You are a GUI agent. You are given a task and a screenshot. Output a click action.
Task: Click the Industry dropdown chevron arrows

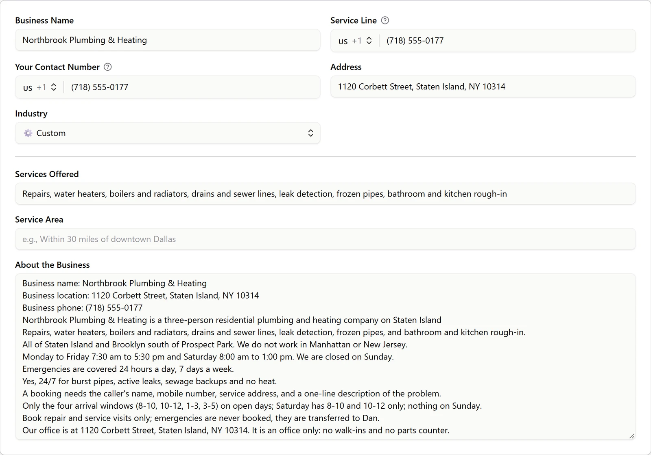[310, 133]
